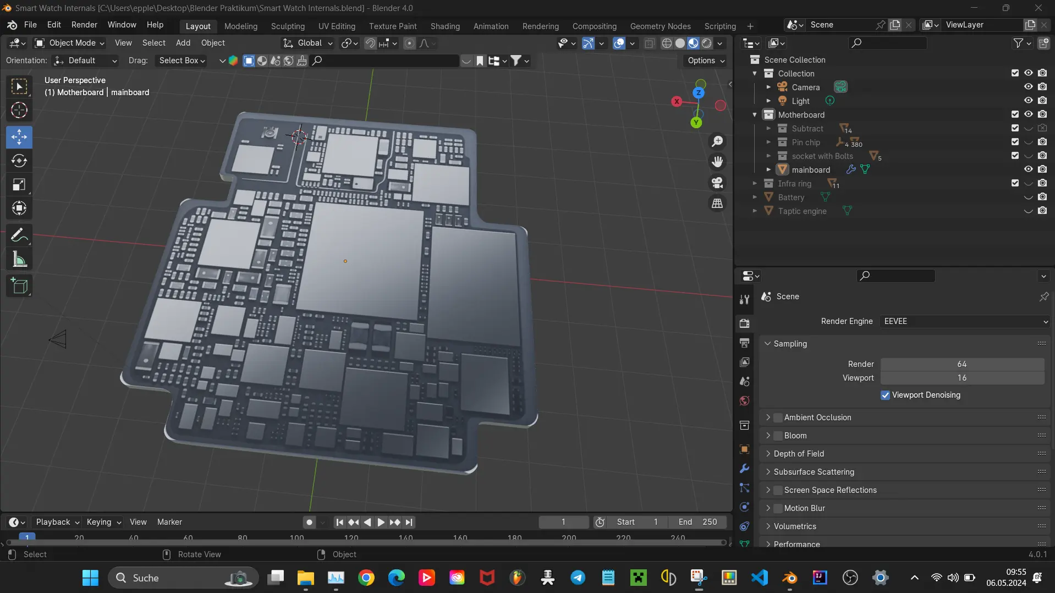Select the Move tool
The image size is (1055, 593).
pyautogui.click(x=19, y=137)
